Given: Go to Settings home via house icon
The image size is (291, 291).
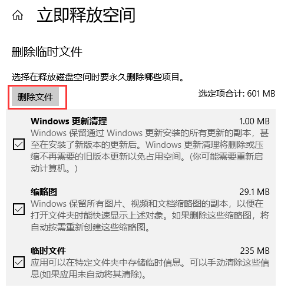Looking at the screenshot, I should pyautogui.click(x=18, y=15).
